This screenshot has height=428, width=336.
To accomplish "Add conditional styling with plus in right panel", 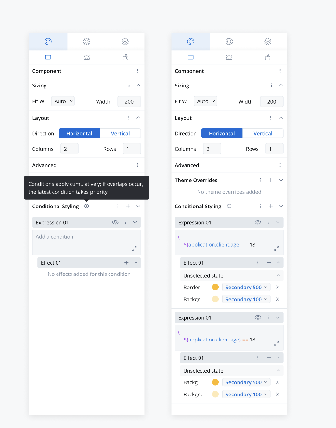I will tap(270, 206).
